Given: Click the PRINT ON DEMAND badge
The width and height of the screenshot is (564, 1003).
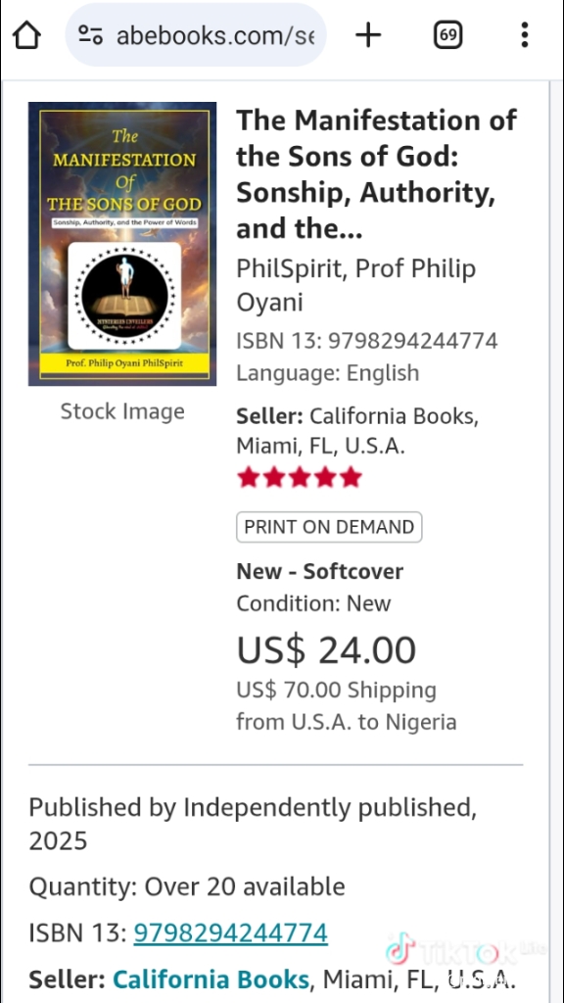Looking at the screenshot, I should coord(329,527).
